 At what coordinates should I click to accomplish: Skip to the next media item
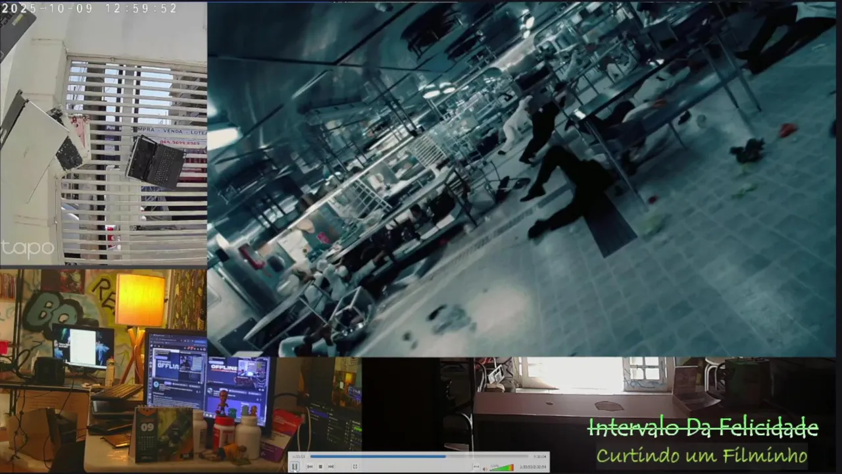click(x=331, y=466)
